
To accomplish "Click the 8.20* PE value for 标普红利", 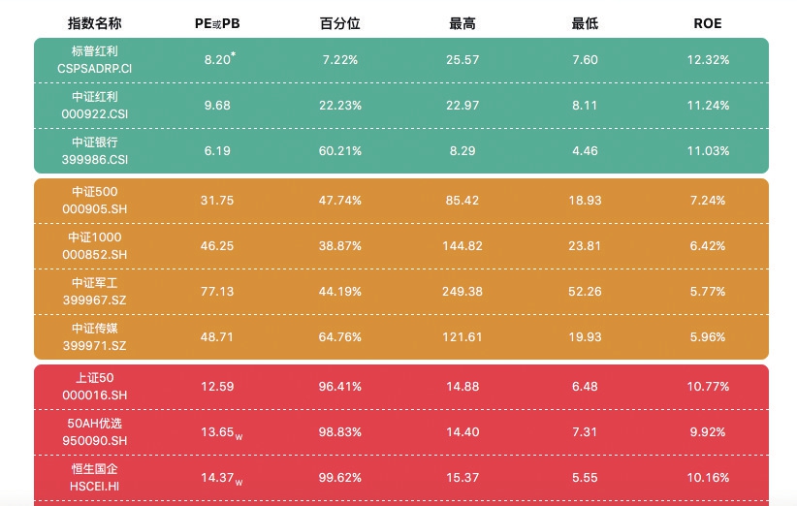I will 219,59.
